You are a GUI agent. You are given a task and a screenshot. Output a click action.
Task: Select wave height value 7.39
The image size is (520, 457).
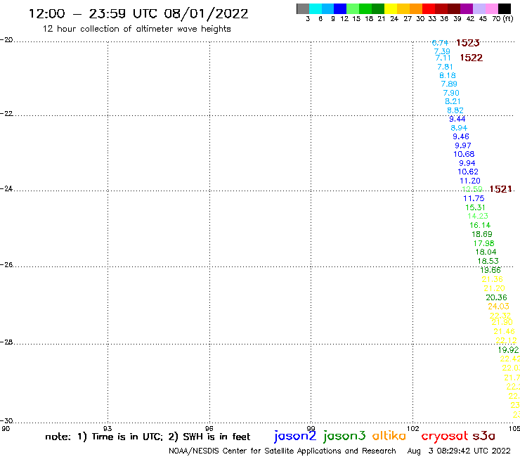click(x=442, y=51)
